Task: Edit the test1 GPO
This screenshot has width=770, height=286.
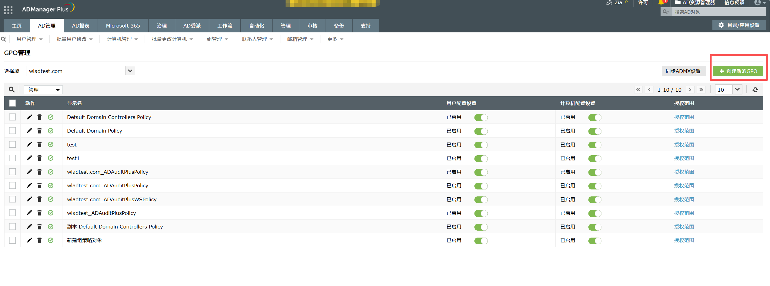Action: [x=29, y=158]
